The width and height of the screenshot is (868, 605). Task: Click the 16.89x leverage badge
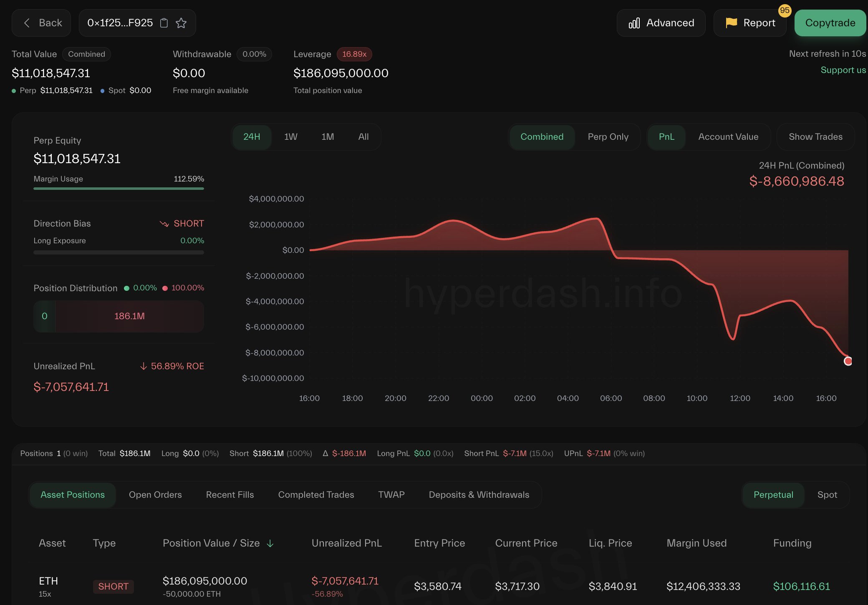tap(354, 54)
